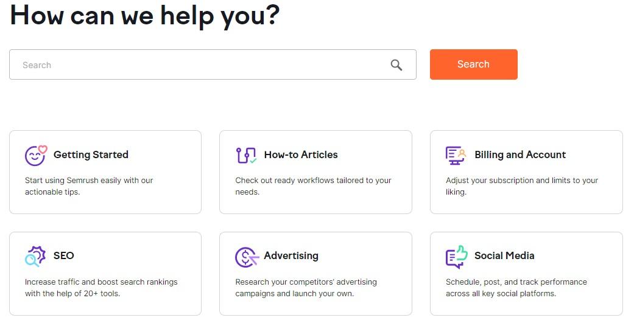Click "Increase traffic and boost search rankings" text
Viewport: 634px width, 326px height.
click(x=101, y=288)
